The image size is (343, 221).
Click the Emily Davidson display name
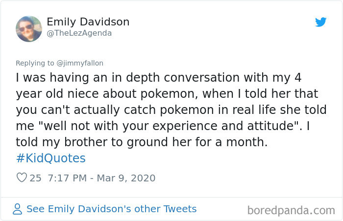(88, 22)
